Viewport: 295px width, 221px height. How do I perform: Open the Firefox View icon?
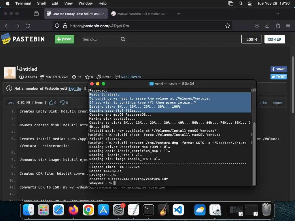[36, 14]
